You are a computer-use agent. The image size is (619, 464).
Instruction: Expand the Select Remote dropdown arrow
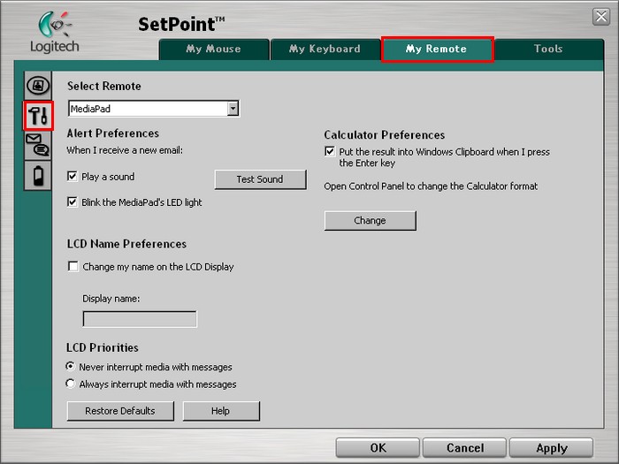233,108
